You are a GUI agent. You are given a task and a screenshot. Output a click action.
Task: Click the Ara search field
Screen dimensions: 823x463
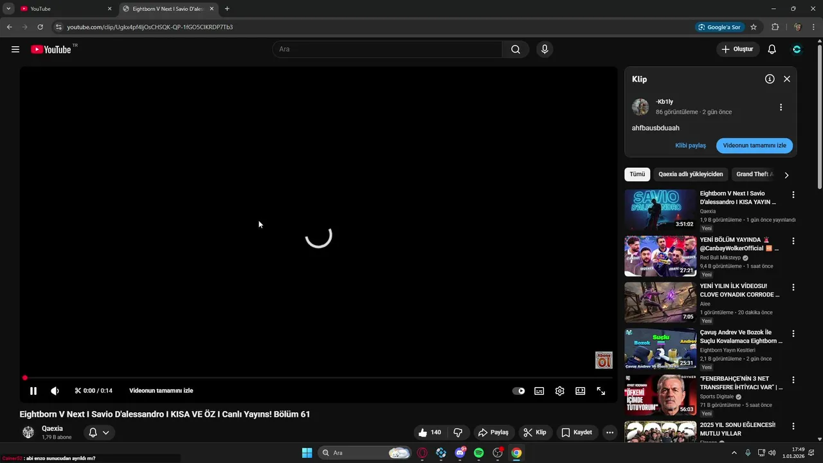(x=388, y=50)
